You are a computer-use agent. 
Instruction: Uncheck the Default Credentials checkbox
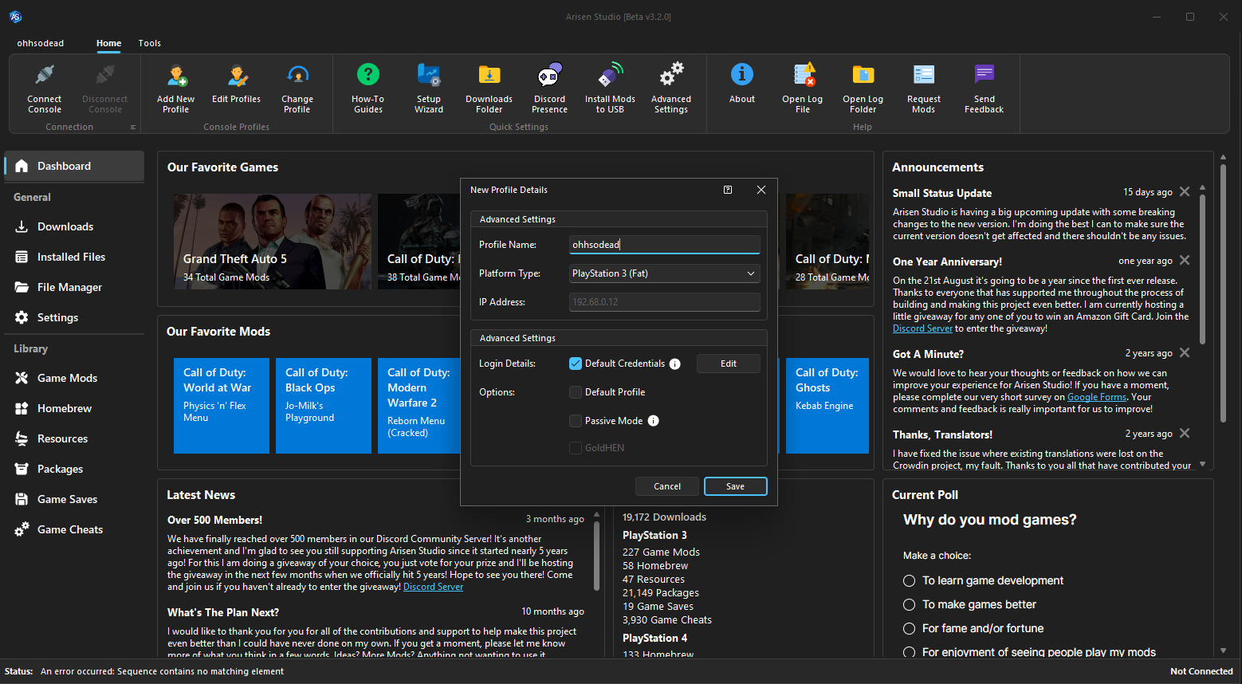coord(576,364)
